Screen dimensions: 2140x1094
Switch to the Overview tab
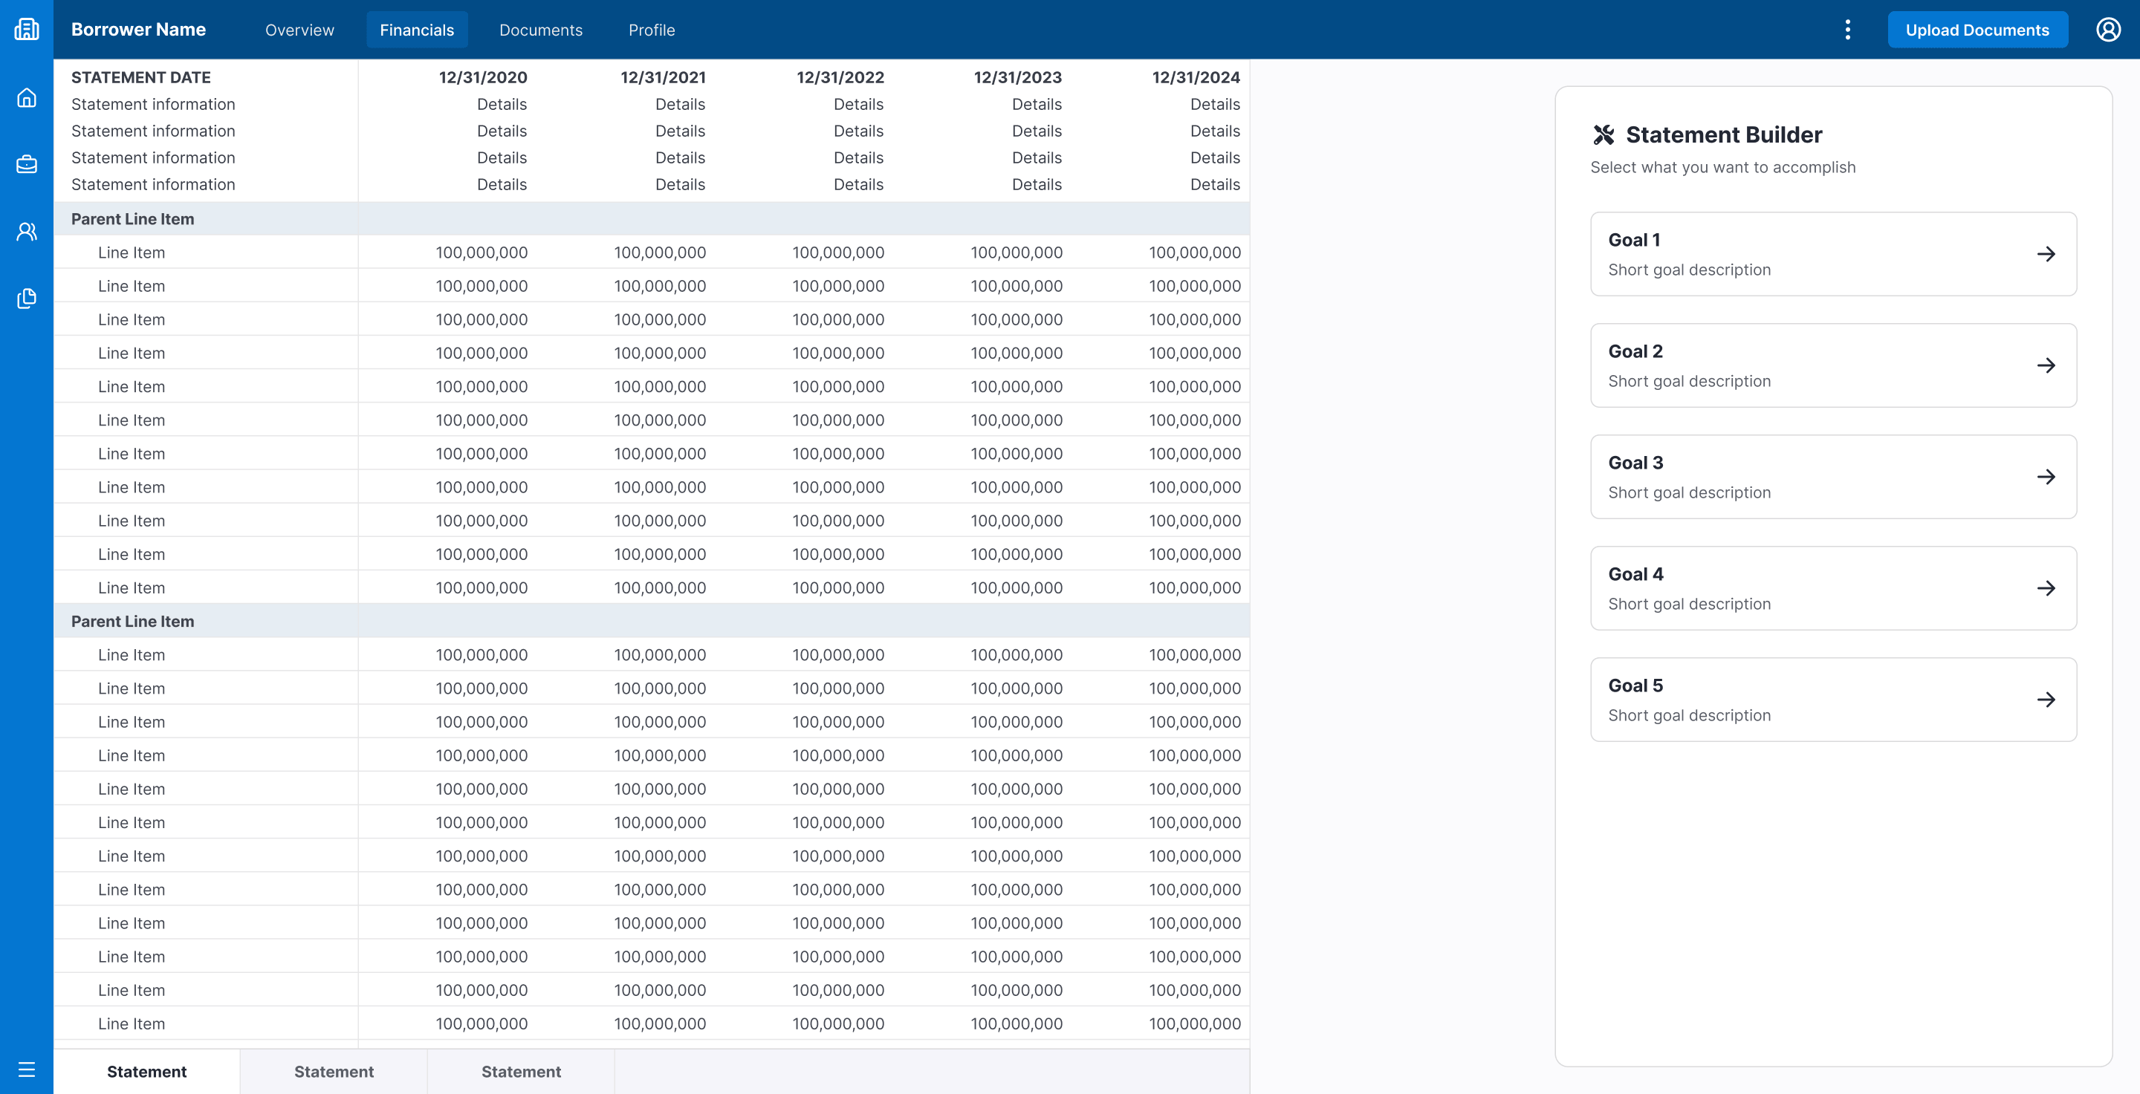pyautogui.click(x=299, y=30)
